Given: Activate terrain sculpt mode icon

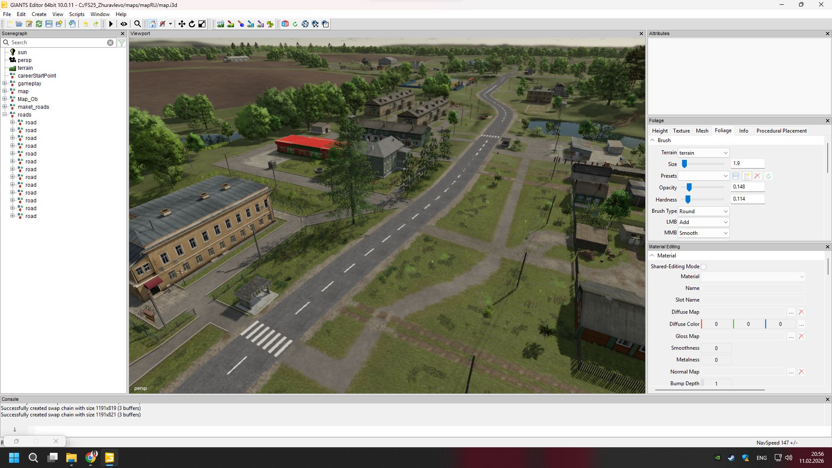Looking at the screenshot, I should (221, 24).
